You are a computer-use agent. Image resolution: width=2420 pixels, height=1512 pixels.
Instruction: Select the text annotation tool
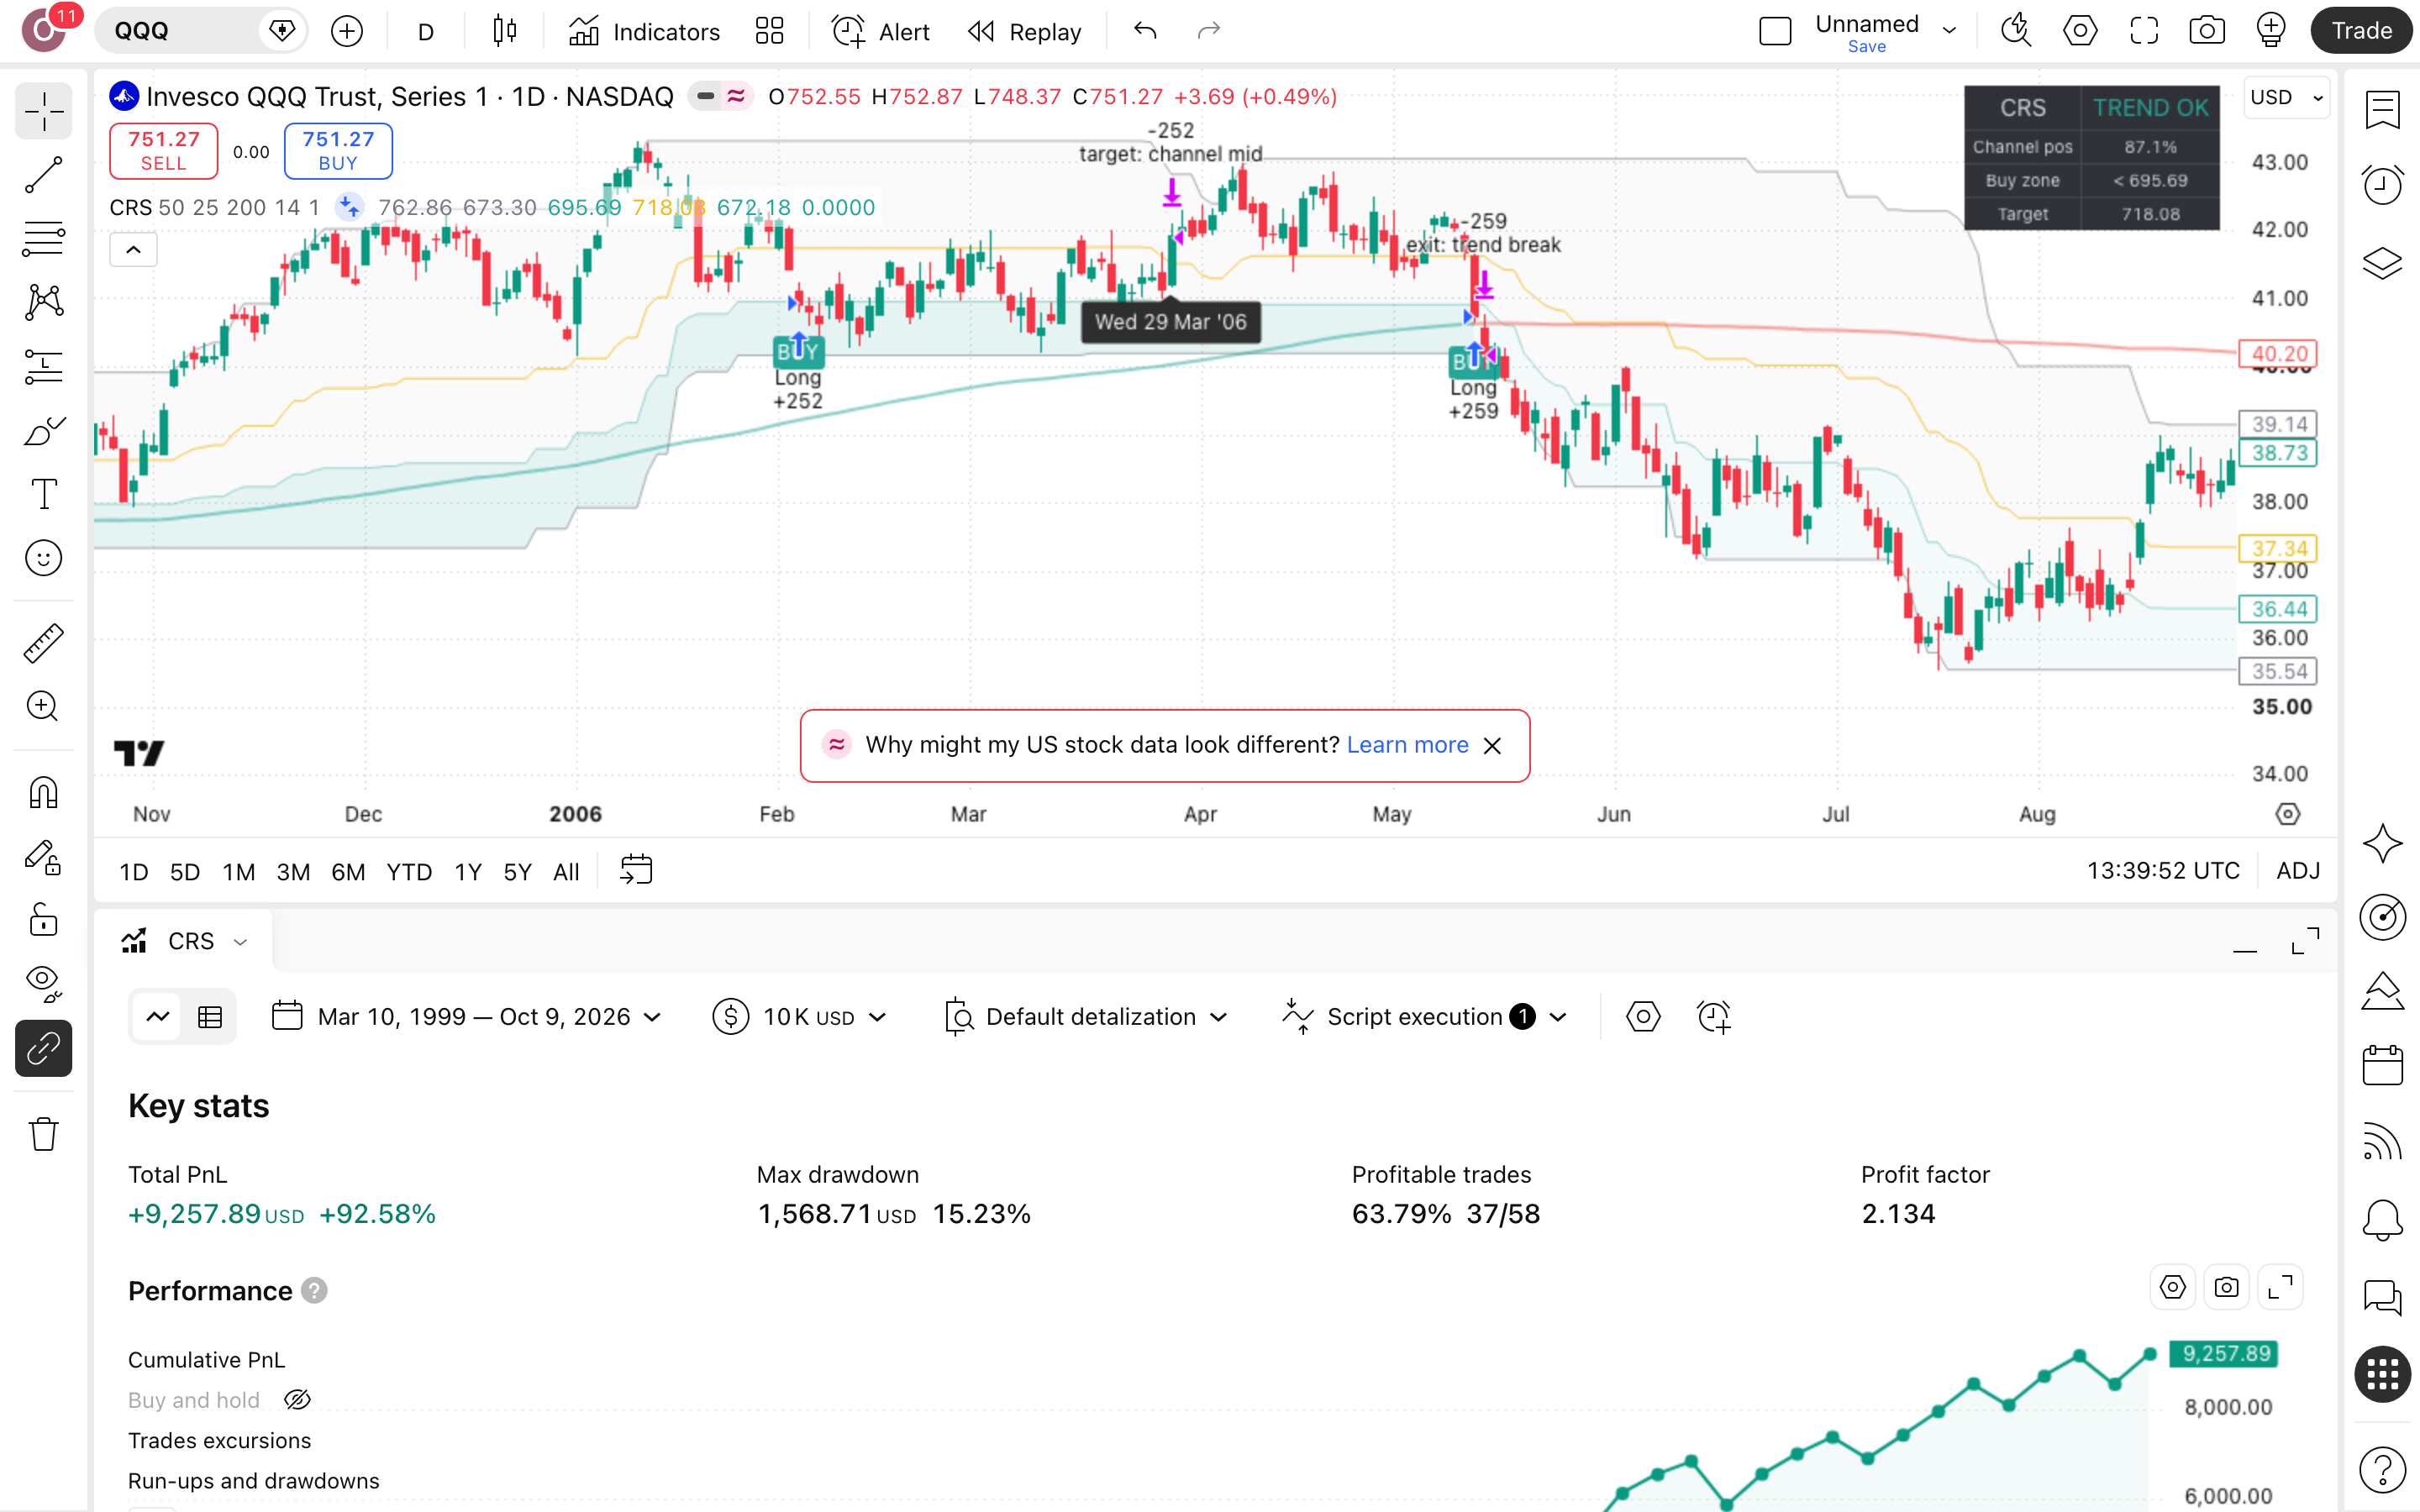pyautogui.click(x=43, y=494)
